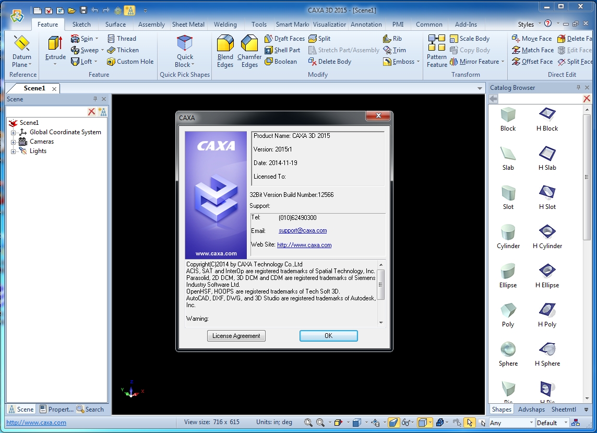This screenshot has height=433, width=597.
Task: Open the Default configuration dropdown
Action: [x=566, y=423]
